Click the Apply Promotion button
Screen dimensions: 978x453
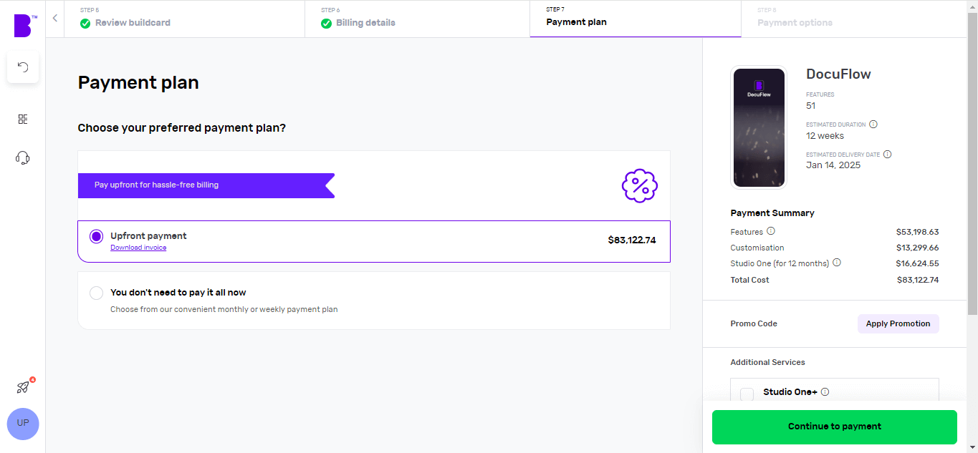tap(898, 323)
